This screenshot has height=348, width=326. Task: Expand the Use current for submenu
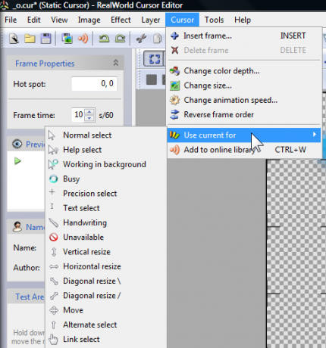coord(244,135)
